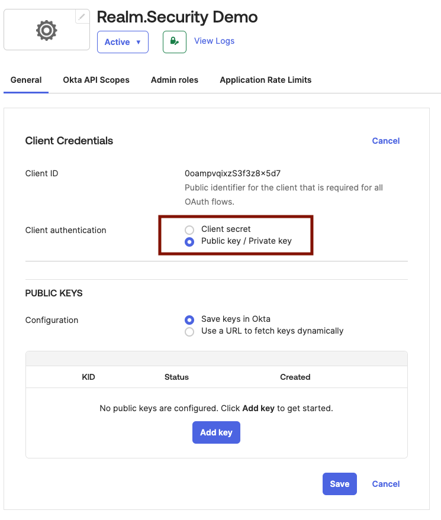Viewport: 441px width, 520px height.
Task: Cancel editing Client Credentials at the top
Action: (x=385, y=141)
